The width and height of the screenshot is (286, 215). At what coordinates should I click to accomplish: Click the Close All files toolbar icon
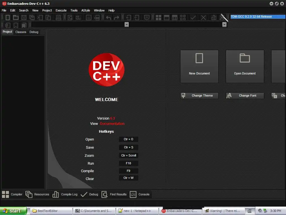pyautogui.click(x=48, y=18)
